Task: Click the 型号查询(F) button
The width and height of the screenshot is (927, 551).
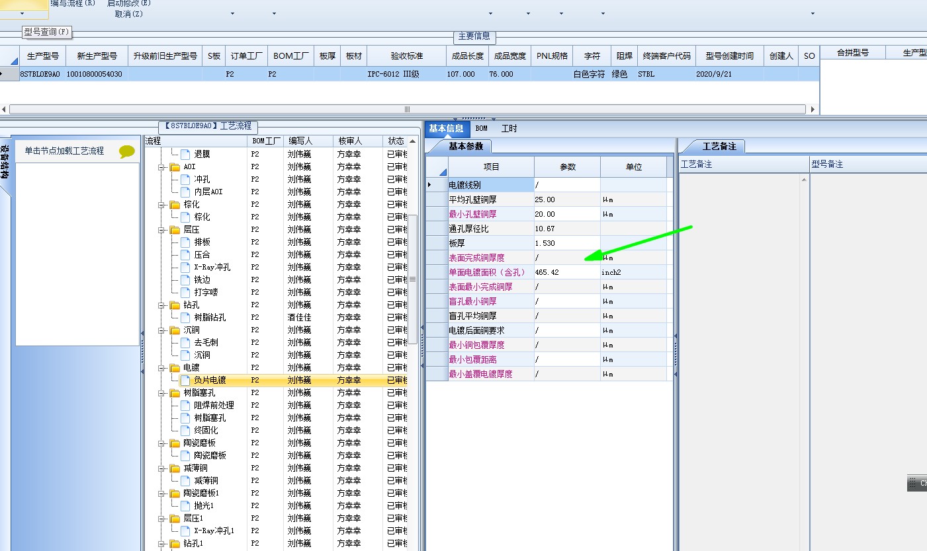Action: pos(46,32)
